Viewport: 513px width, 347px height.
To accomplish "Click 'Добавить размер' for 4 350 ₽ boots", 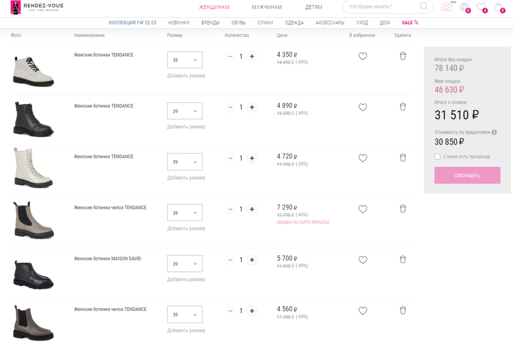I will pyautogui.click(x=186, y=76).
